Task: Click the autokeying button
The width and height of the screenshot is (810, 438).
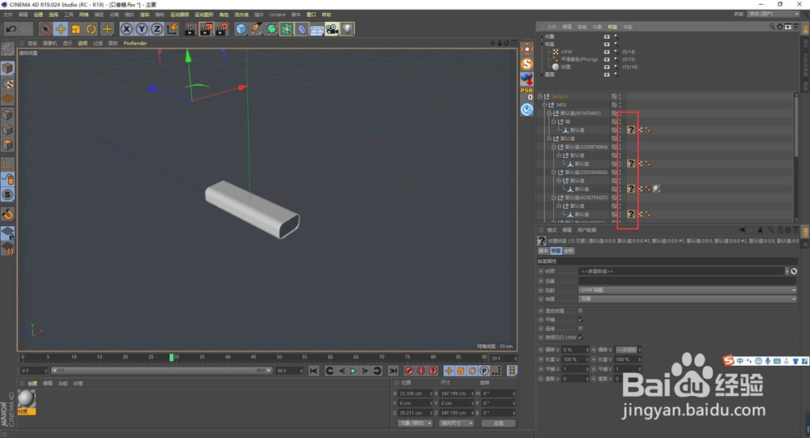Action: click(421, 371)
